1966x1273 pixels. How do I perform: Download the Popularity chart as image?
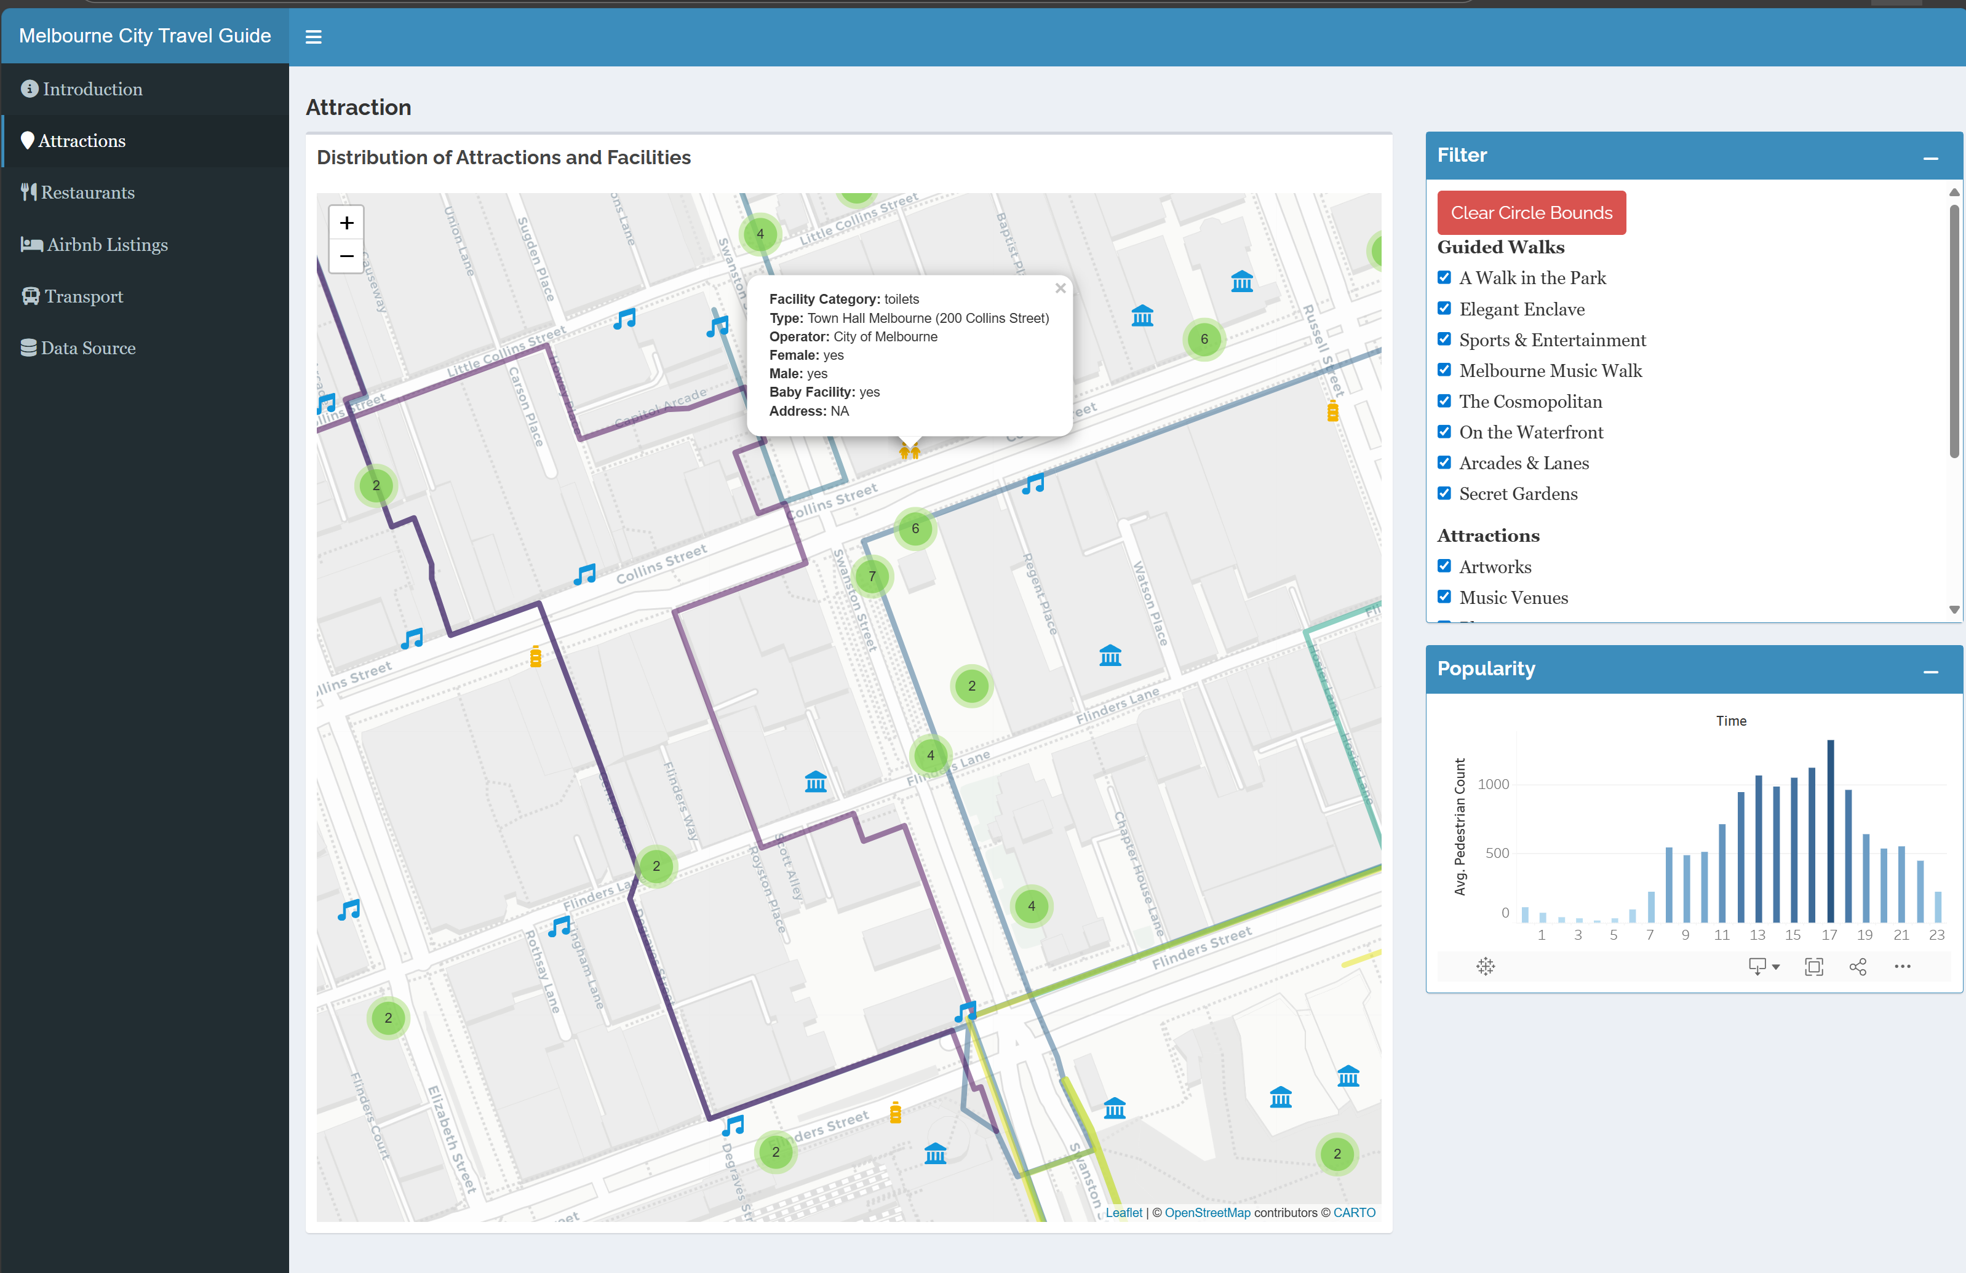pyautogui.click(x=1758, y=967)
